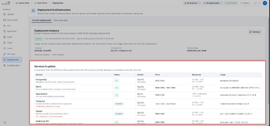Click the 9200:9200 port value
The width and height of the screenshot is (270, 126).
coord(160,95)
